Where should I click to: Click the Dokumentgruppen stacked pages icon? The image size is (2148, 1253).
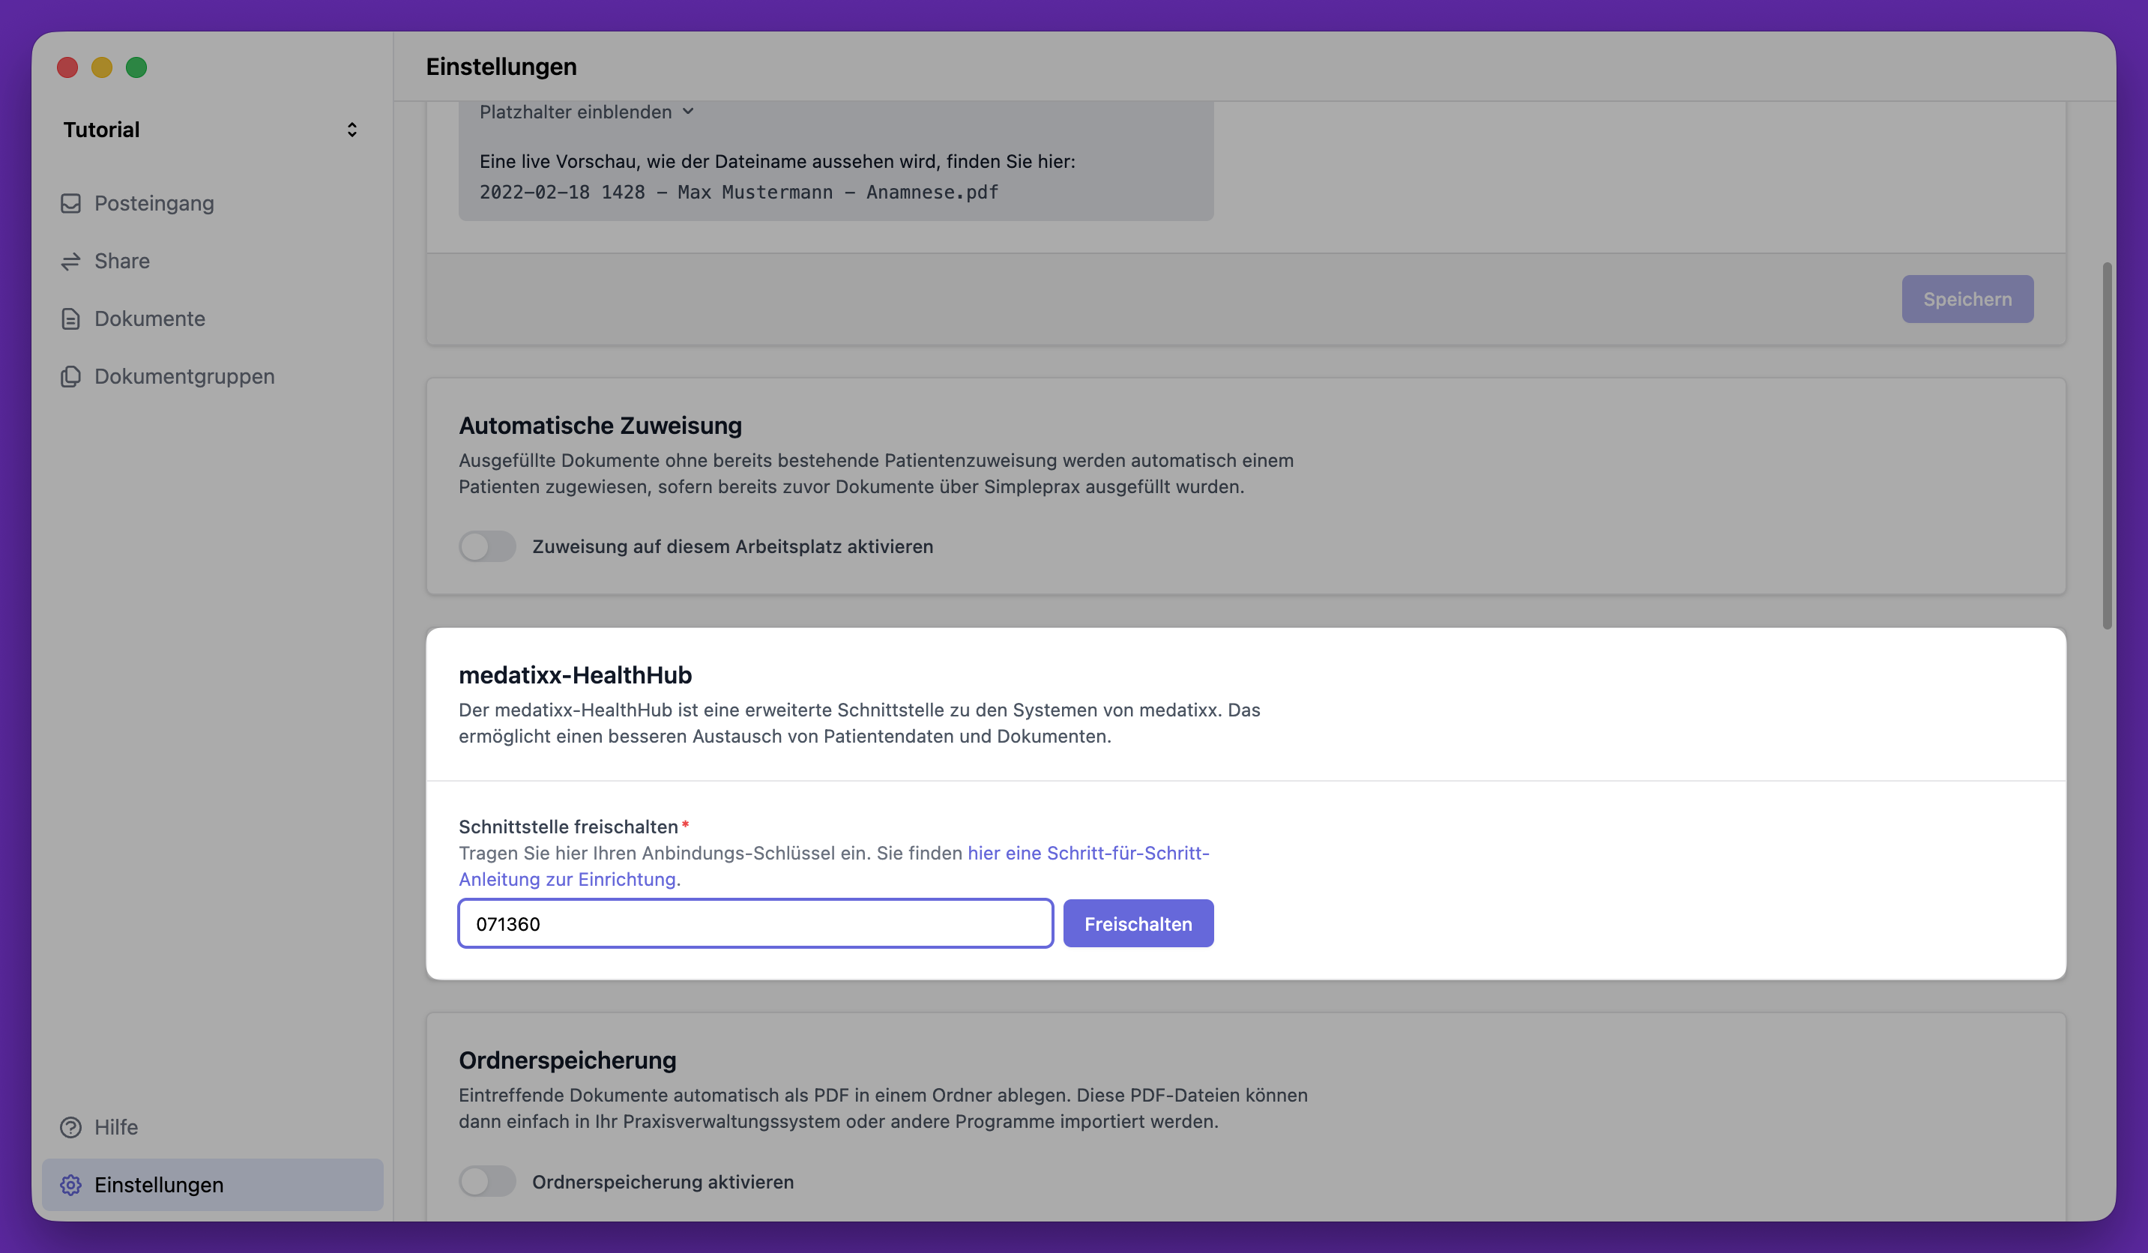click(x=70, y=376)
